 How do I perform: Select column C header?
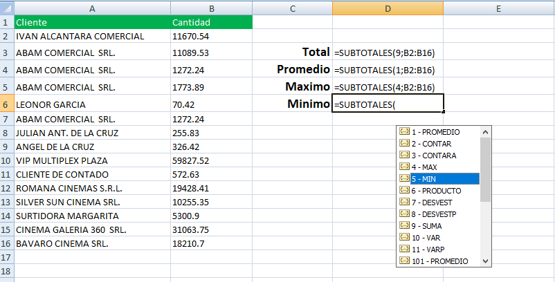point(292,8)
